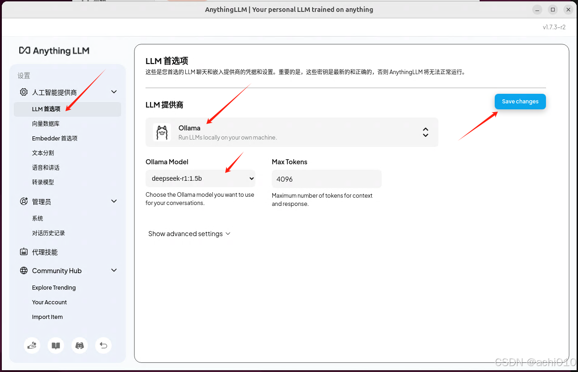Open Embedder 首选项 settings
Image resolution: width=578 pixels, height=372 pixels.
(54, 138)
